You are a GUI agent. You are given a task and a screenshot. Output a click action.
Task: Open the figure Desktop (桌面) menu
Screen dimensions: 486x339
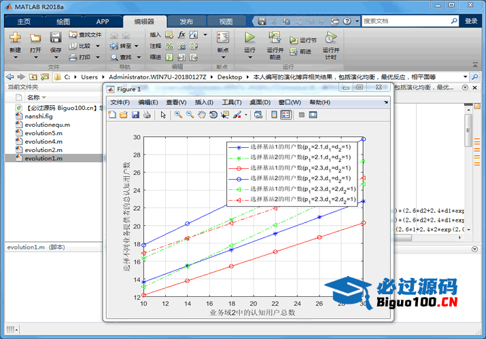pyautogui.click(x=260, y=102)
